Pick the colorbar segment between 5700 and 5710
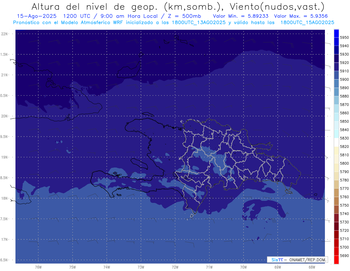350x271 pixels. pyautogui.click(x=336, y=243)
